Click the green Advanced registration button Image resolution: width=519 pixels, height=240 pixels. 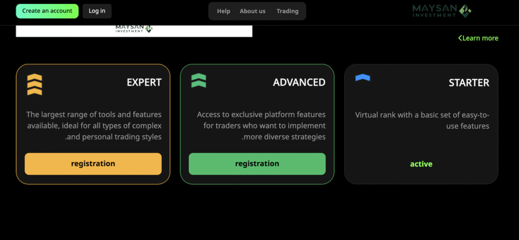click(257, 164)
